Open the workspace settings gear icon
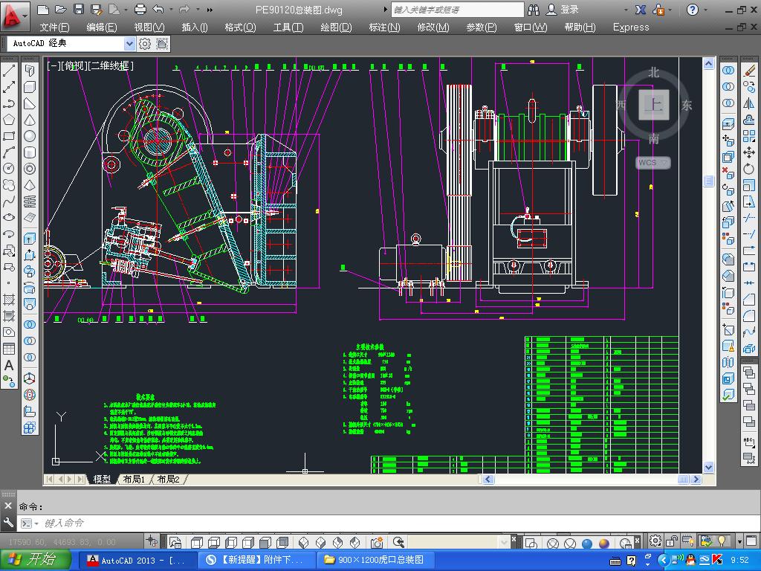The image size is (761, 571). tap(145, 44)
